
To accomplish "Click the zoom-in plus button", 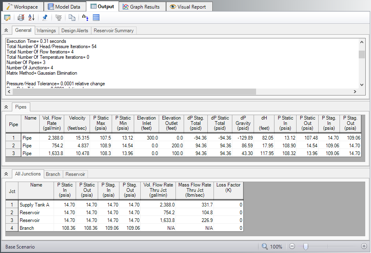I will pos(364,246).
